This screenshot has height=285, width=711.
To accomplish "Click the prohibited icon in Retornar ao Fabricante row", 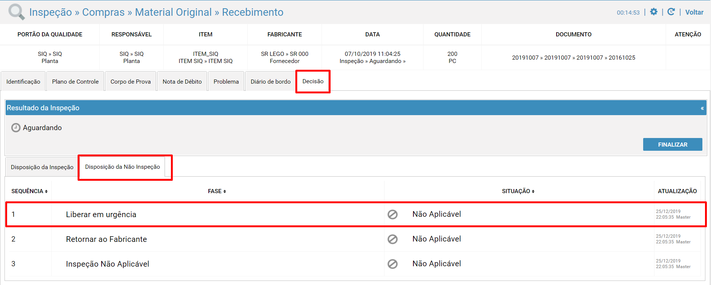I will click(392, 239).
